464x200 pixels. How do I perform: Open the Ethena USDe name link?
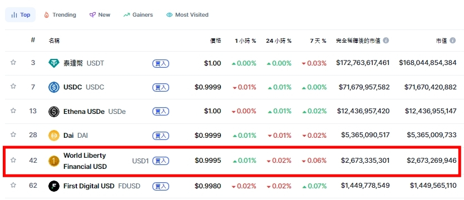point(84,112)
